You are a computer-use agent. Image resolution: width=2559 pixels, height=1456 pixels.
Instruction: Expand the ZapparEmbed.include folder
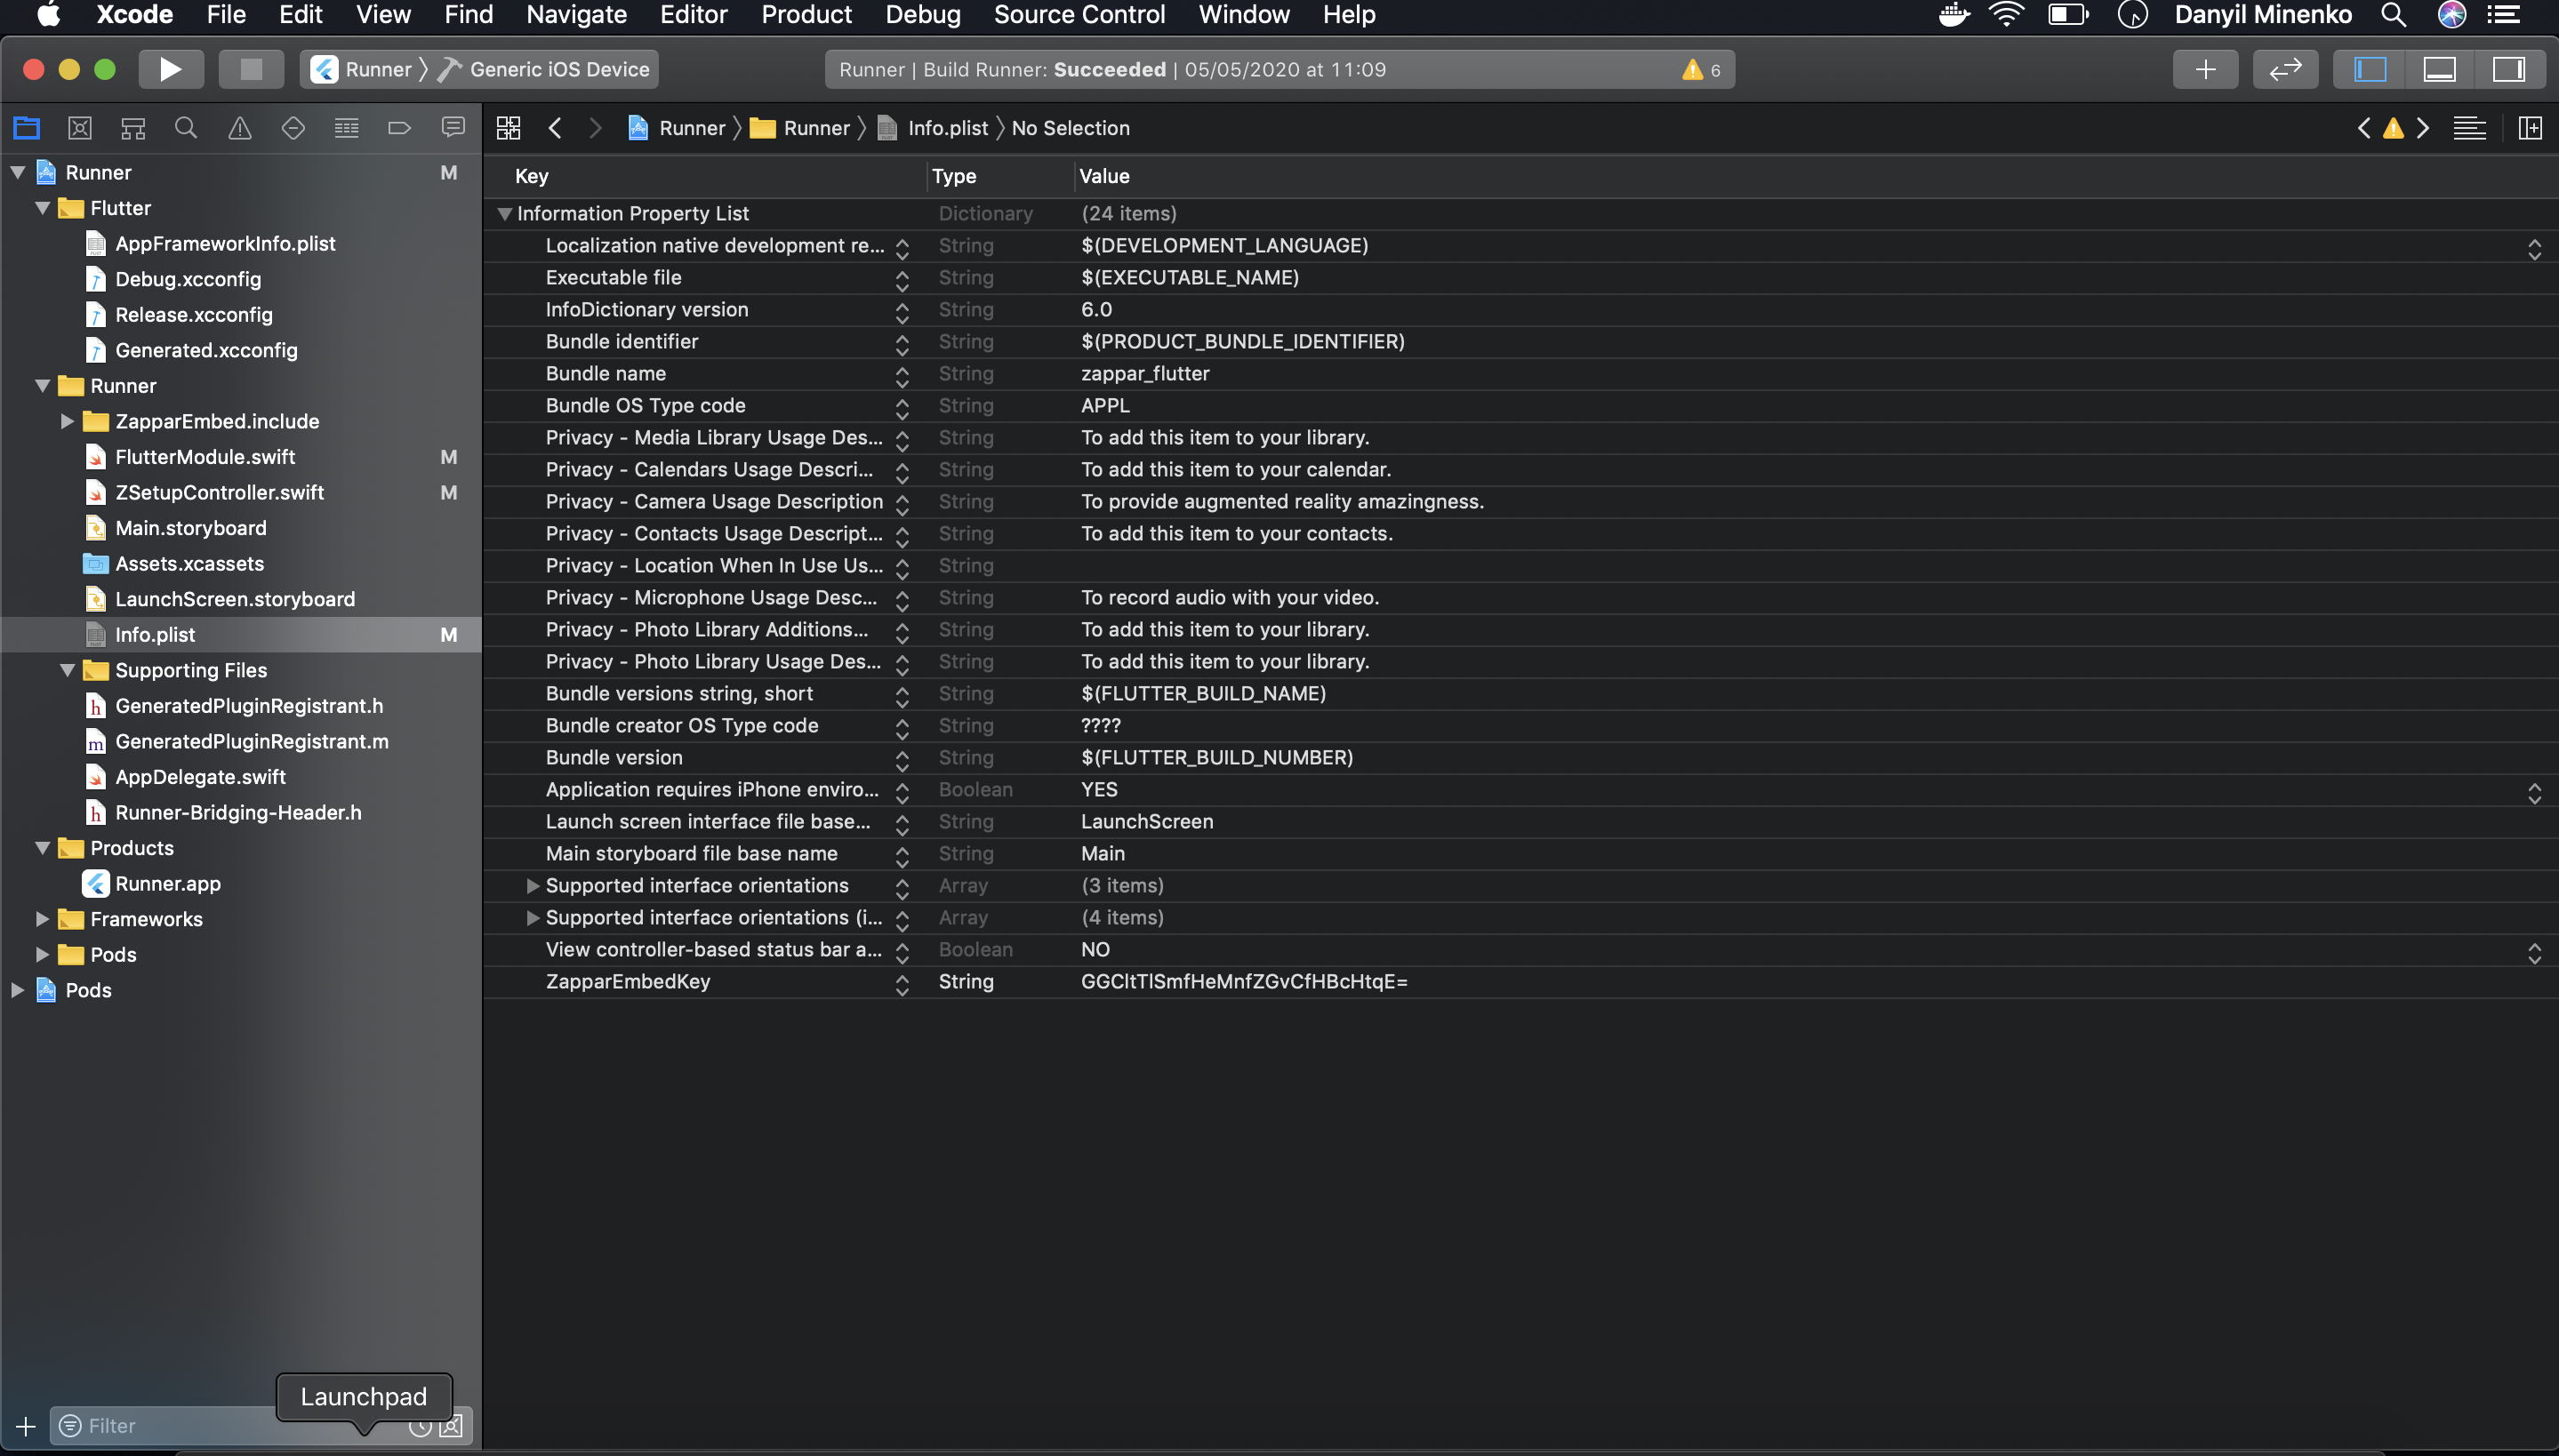click(67, 421)
